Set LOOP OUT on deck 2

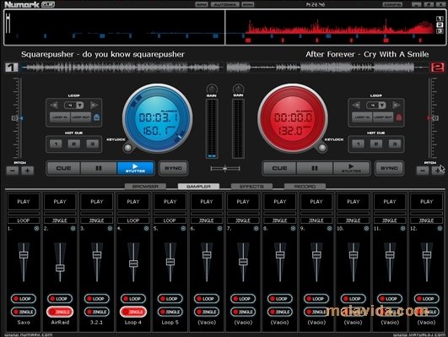[383, 117]
